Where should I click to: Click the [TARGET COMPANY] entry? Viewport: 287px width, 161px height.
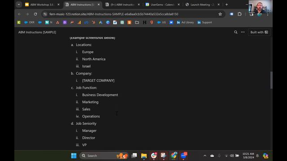click(98, 80)
